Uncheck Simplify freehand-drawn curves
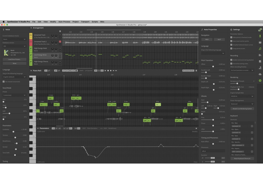This screenshot has height=184, width=263. click(x=231, y=45)
